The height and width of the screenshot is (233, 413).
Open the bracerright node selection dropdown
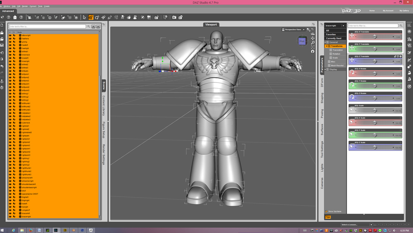(x=343, y=26)
